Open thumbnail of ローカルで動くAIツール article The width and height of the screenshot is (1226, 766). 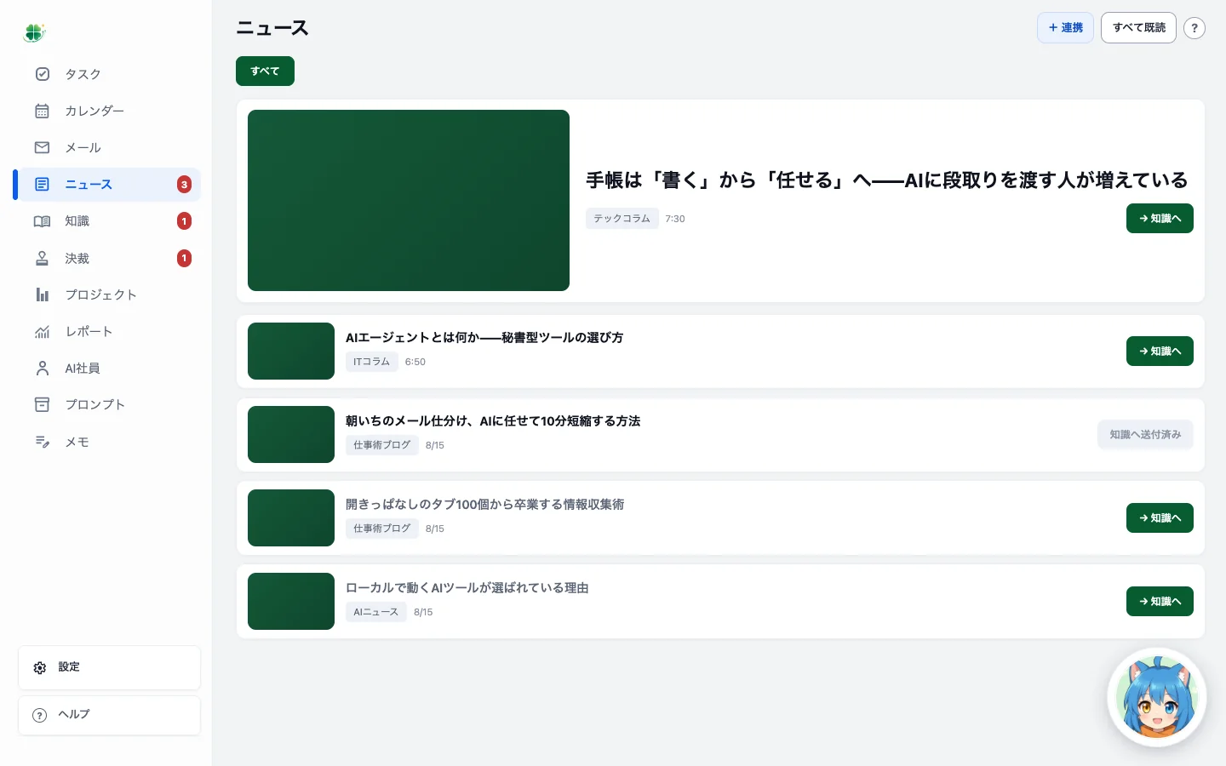pyautogui.click(x=291, y=602)
